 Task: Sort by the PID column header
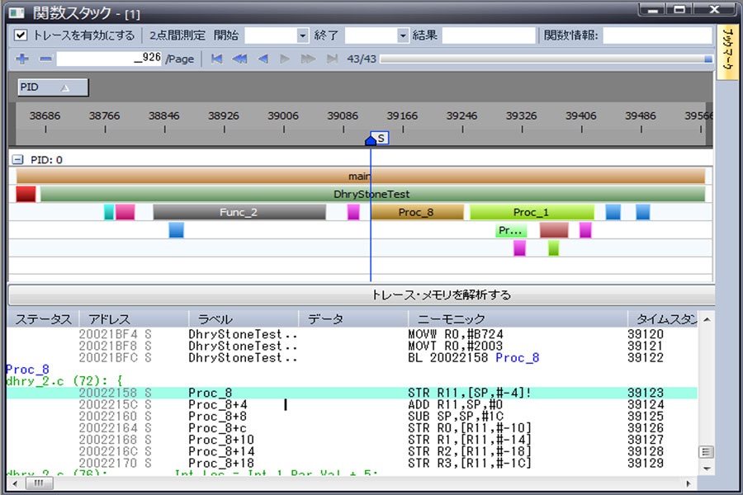pyautogui.click(x=53, y=87)
